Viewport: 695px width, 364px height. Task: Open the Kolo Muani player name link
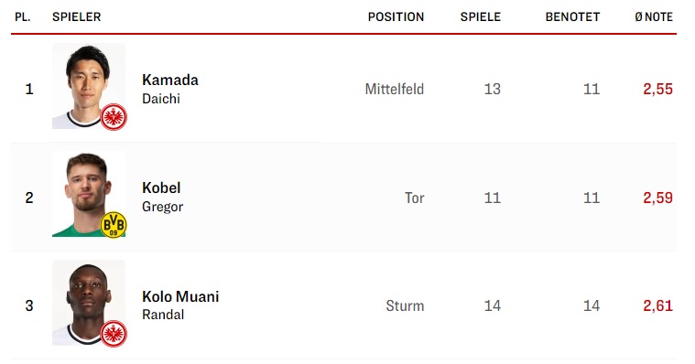180,296
